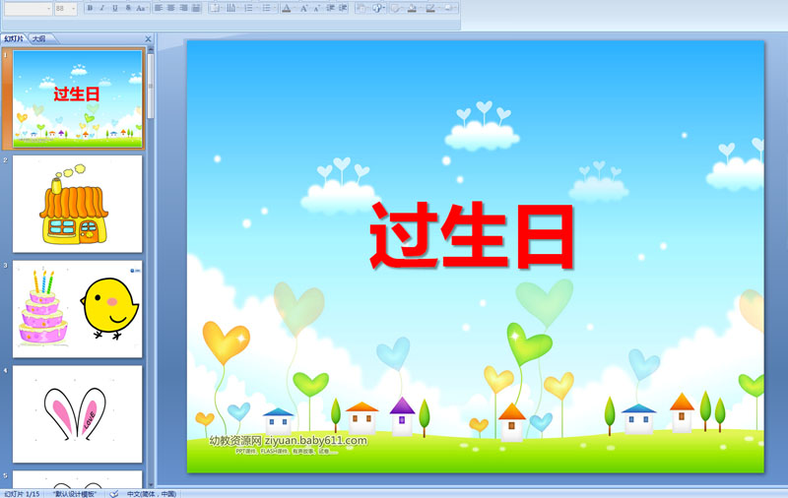Image resolution: width=788 pixels, height=498 pixels.
Task: Decrease the list indent level
Action: (330, 8)
